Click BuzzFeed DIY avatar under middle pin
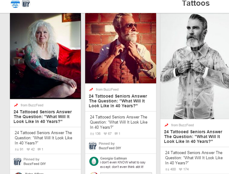The image size is (229, 174). (93, 146)
